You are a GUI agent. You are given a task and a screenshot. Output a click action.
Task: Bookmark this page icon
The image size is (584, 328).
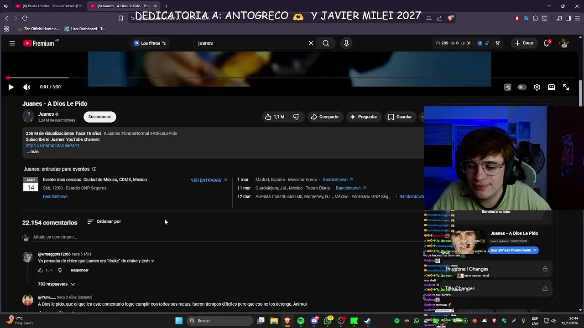tap(120, 18)
